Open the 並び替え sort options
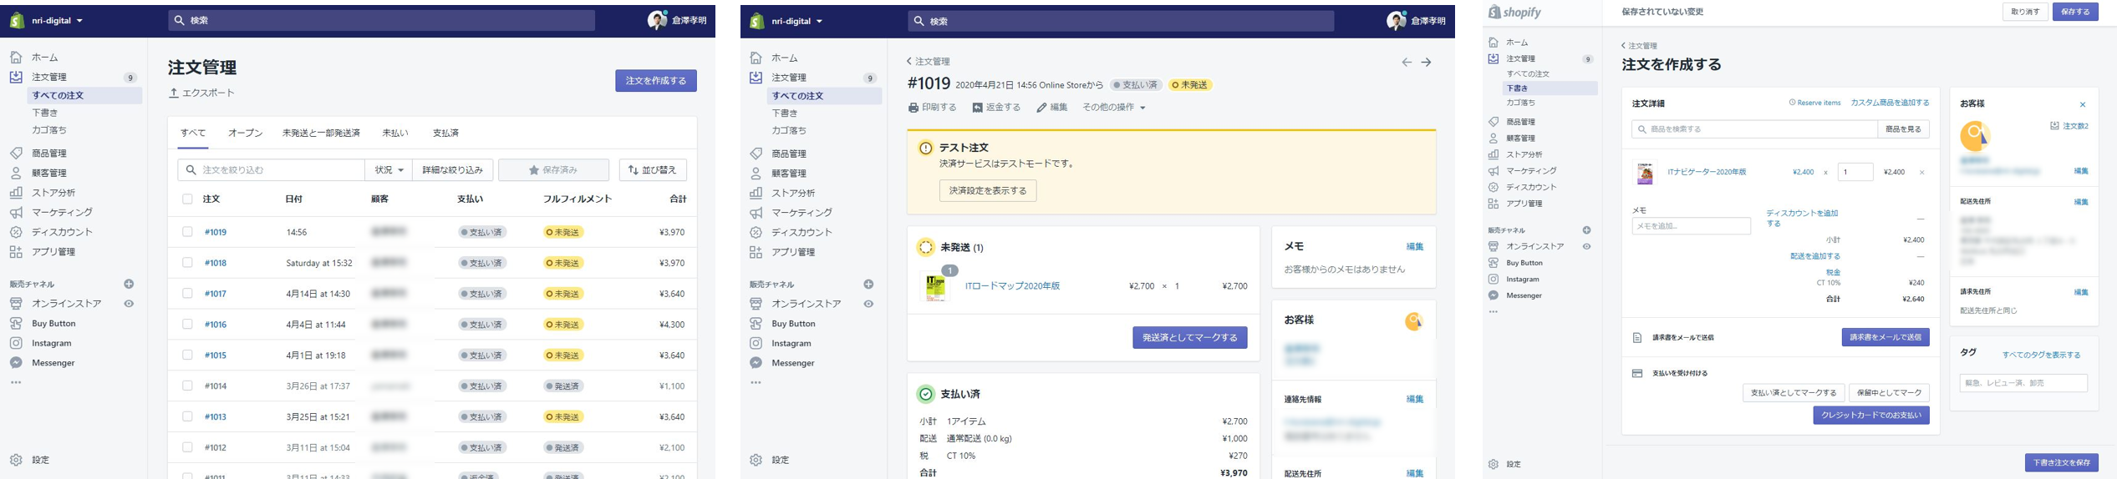This screenshot has height=479, width=2117. pos(653,170)
